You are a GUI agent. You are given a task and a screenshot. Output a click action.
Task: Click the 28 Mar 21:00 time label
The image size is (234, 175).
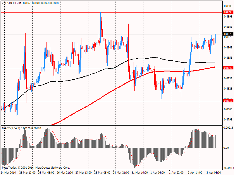point(121,173)
